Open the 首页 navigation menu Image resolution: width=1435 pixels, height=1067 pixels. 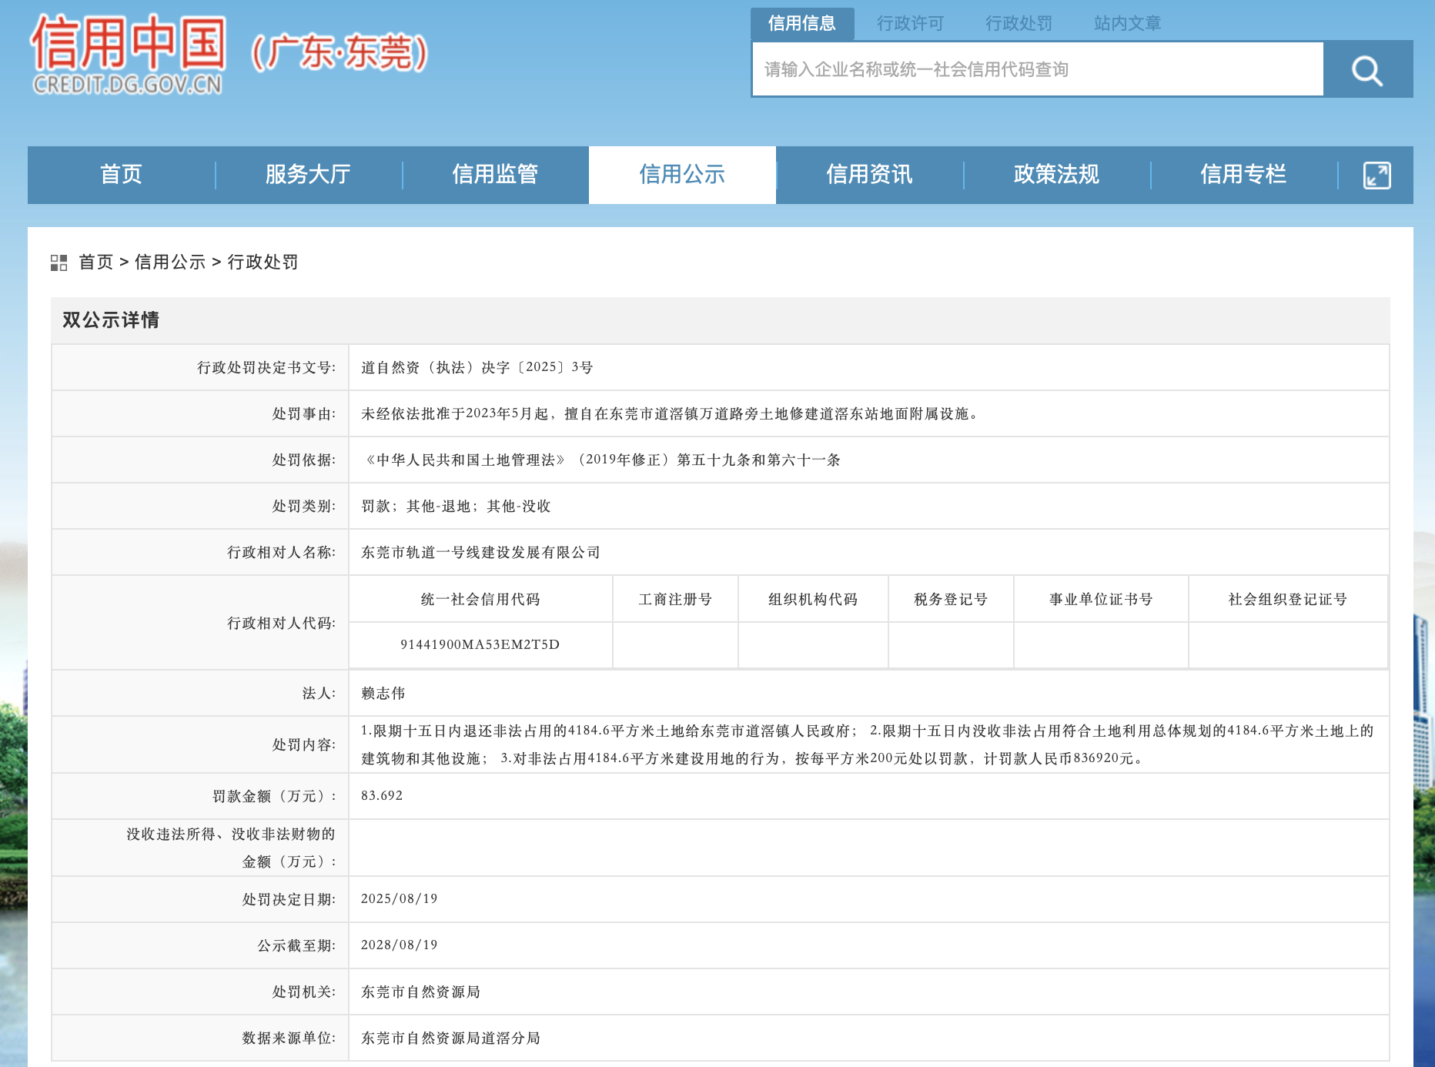(x=121, y=175)
